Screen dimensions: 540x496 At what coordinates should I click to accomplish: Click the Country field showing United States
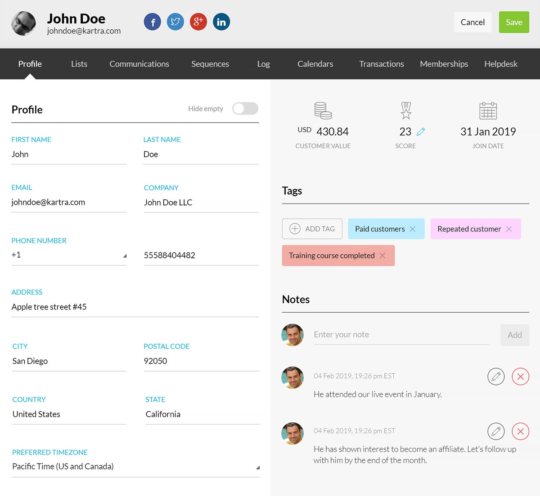point(69,414)
